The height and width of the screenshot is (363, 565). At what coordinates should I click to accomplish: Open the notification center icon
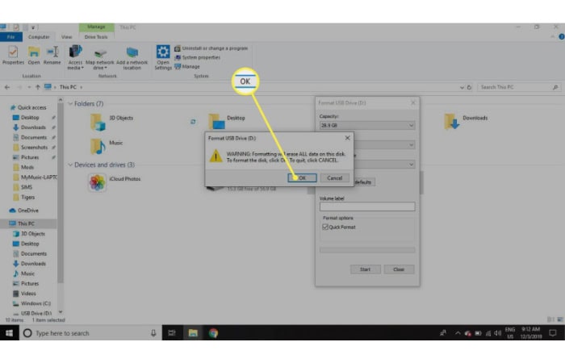pos(553,333)
